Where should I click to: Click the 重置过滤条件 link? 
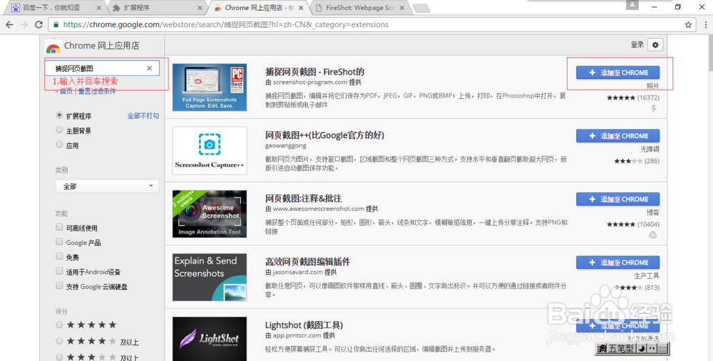coord(97,91)
